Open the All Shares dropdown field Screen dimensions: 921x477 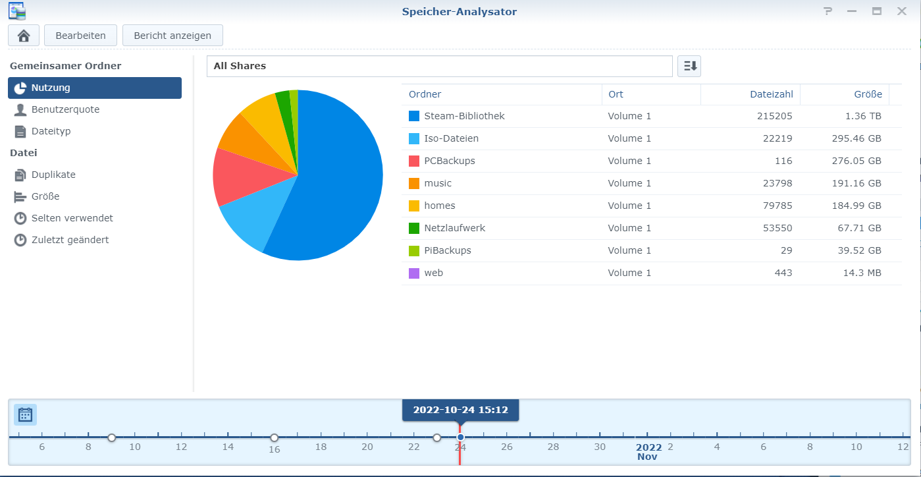[439, 66]
